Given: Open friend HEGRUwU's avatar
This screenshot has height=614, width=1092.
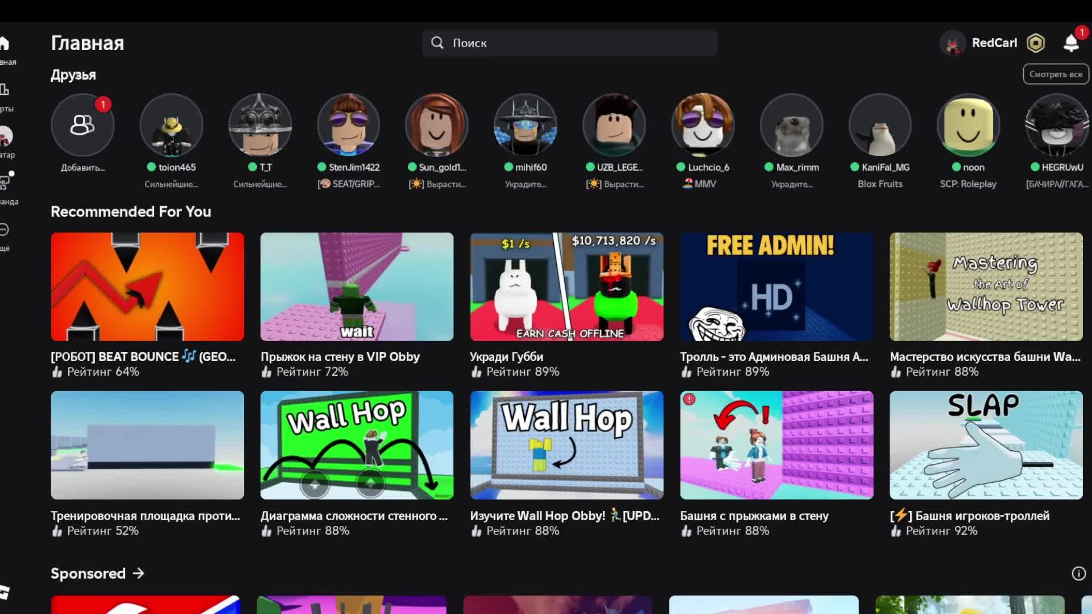Looking at the screenshot, I should (1057, 125).
